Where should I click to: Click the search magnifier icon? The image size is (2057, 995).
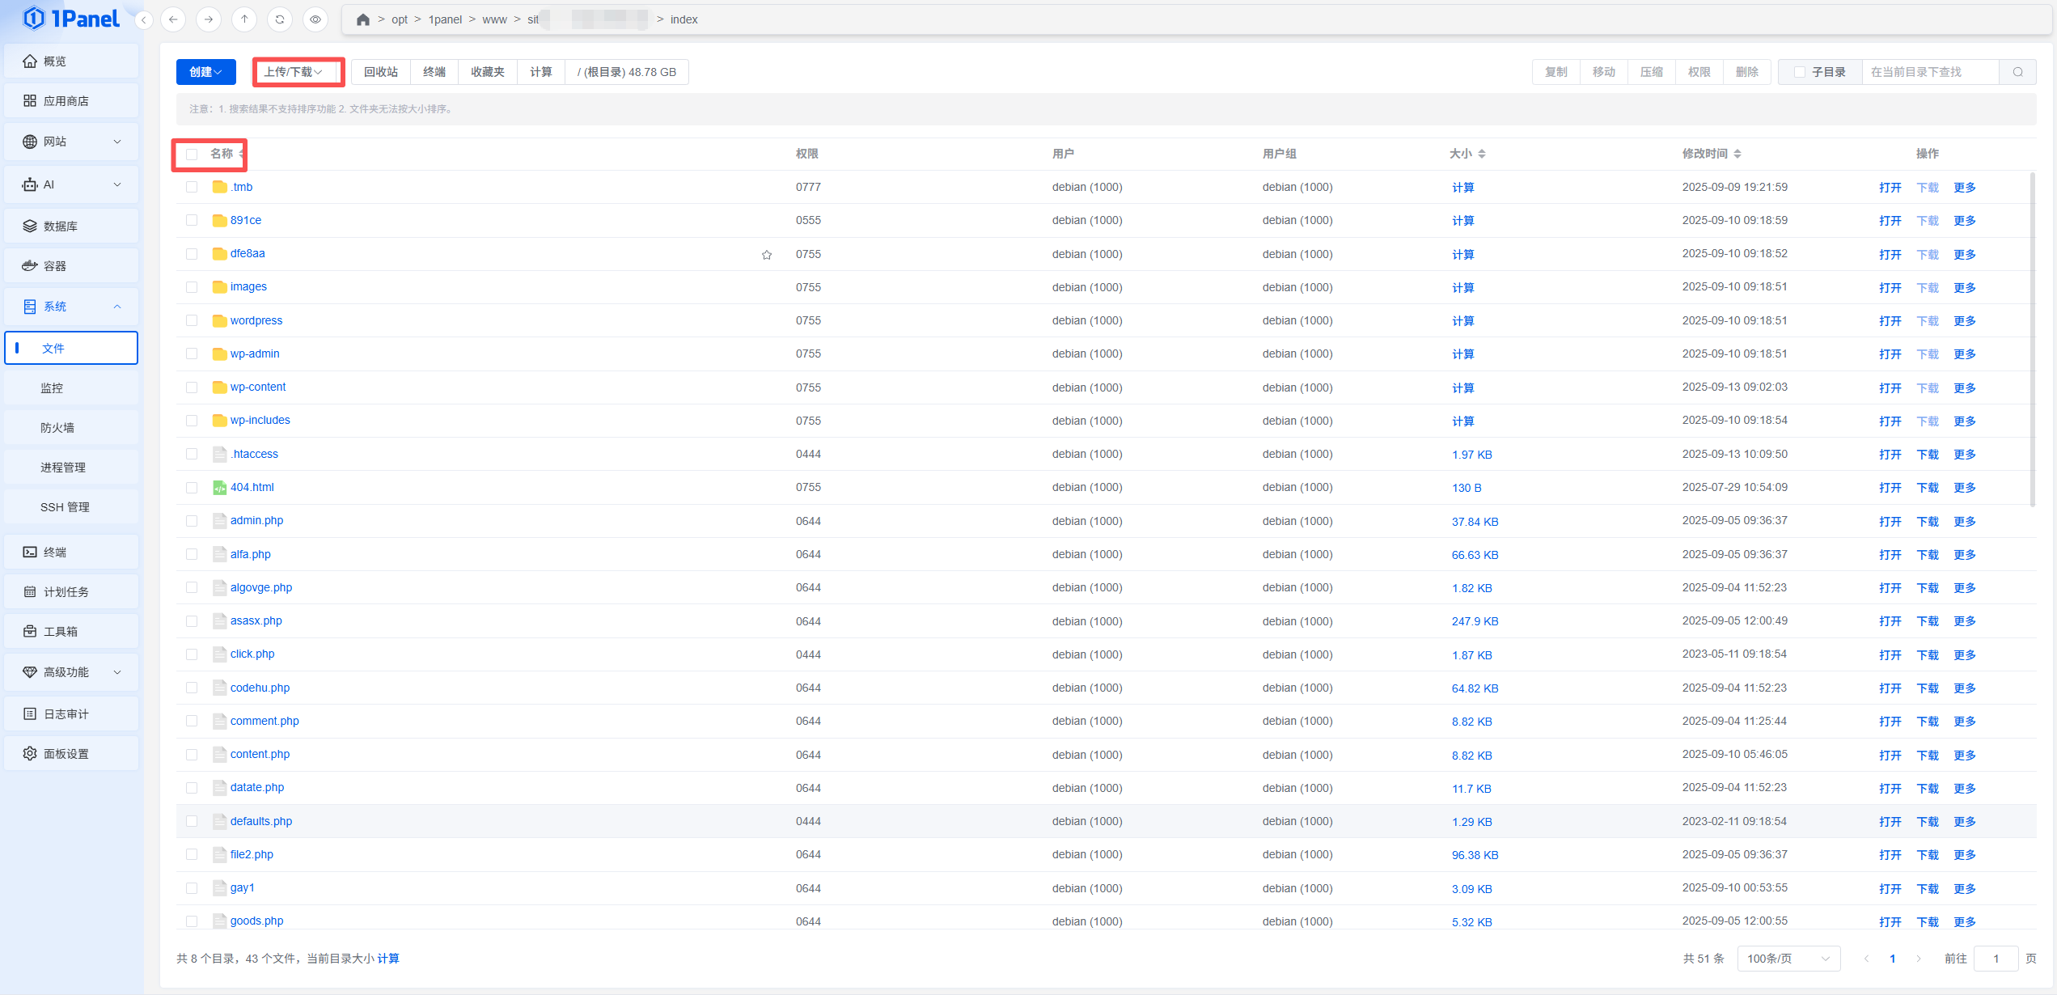[x=2017, y=72]
